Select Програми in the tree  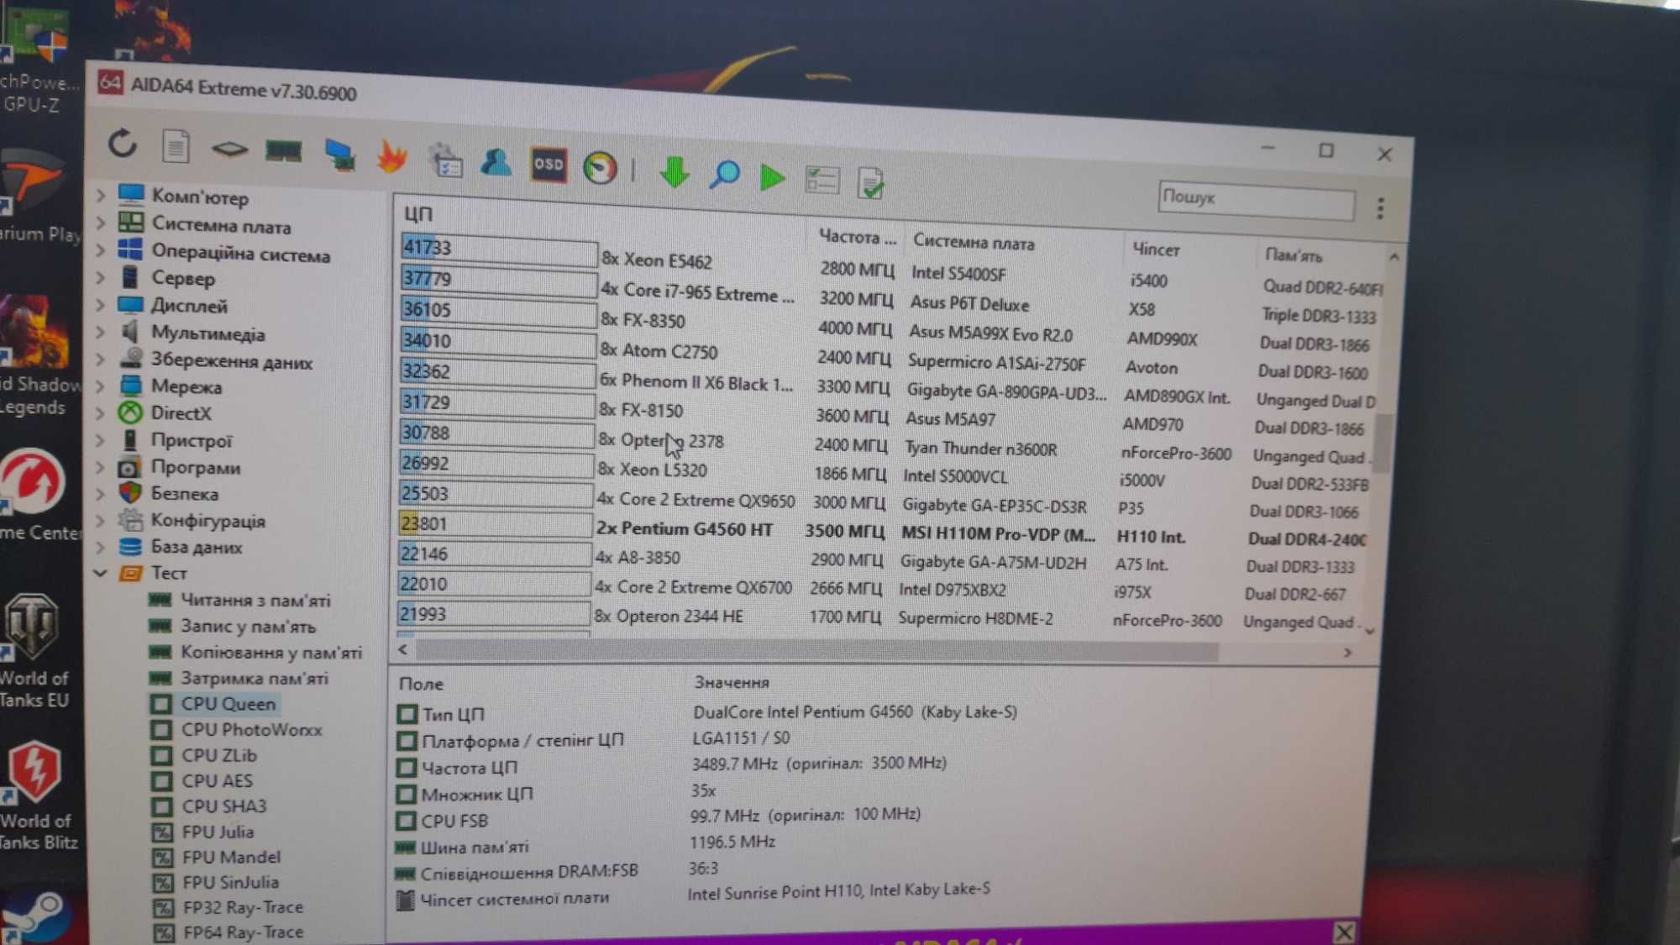coord(196,467)
